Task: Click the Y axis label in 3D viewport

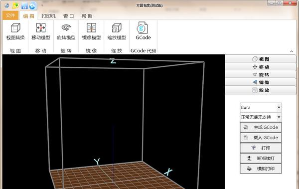Action: (97, 162)
